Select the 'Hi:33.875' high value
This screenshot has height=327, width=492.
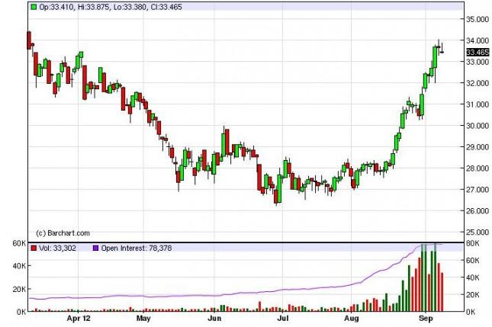coord(94,7)
